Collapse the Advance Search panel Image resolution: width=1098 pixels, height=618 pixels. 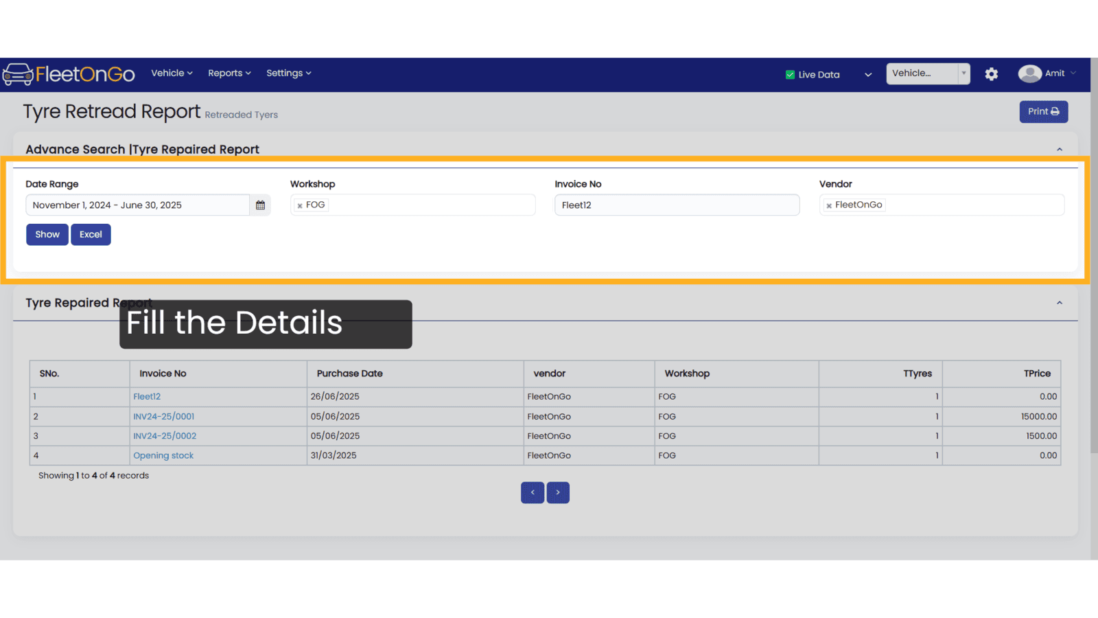tap(1060, 150)
